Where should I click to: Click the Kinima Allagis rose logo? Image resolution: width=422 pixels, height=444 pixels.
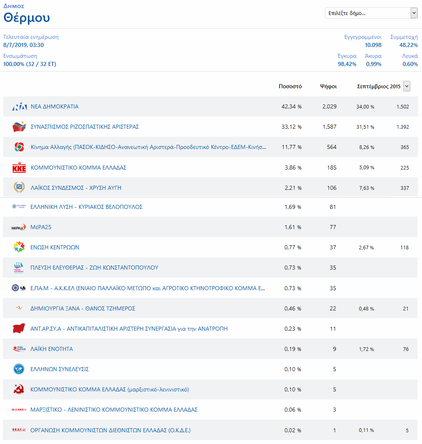pos(19,147)
